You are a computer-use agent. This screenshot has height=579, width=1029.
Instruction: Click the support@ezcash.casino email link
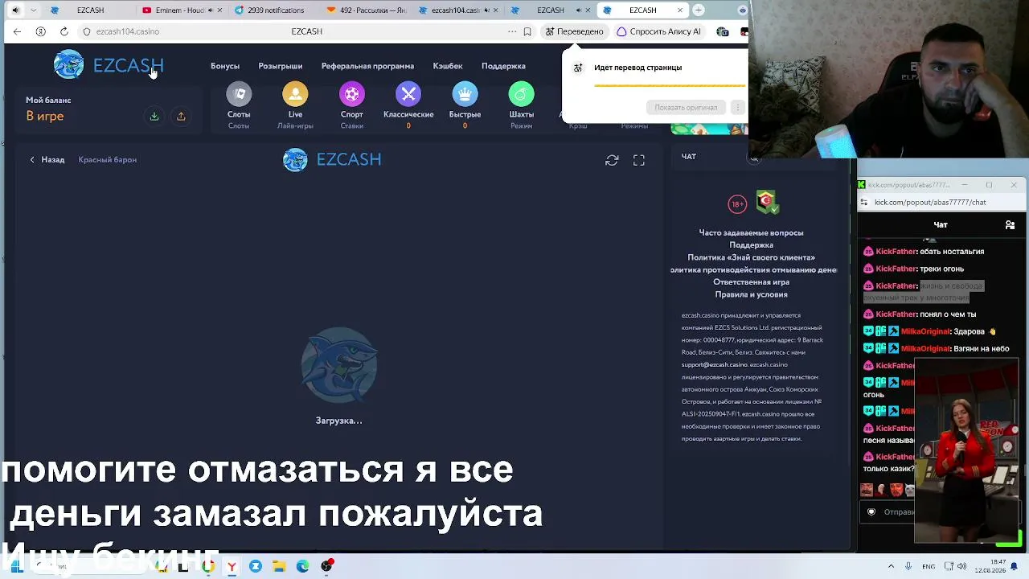point(715,365)
